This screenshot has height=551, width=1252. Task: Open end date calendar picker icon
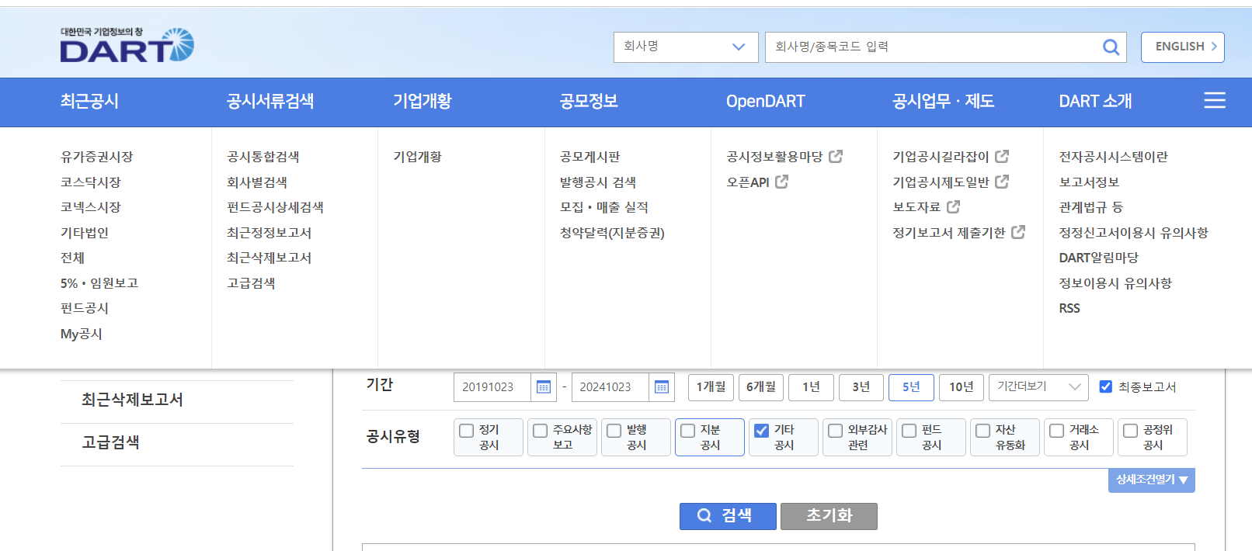coord(662,387)
